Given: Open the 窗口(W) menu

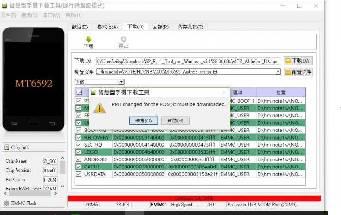Looking at the screenshot, I should click(x=52, y=15).
